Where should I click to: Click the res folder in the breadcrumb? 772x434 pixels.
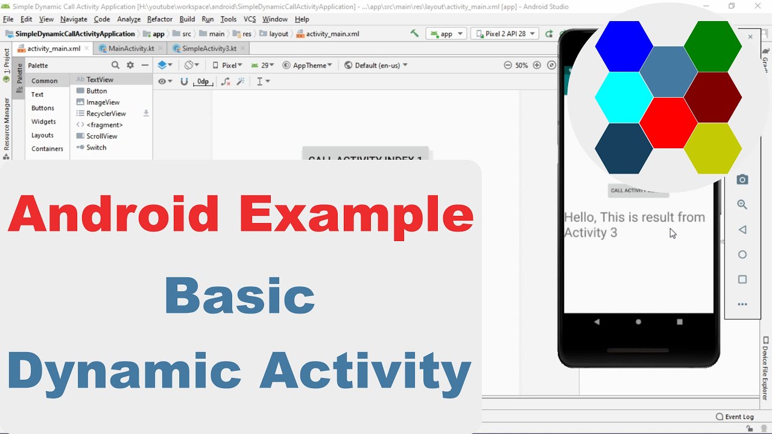click(x=242, y=34)
